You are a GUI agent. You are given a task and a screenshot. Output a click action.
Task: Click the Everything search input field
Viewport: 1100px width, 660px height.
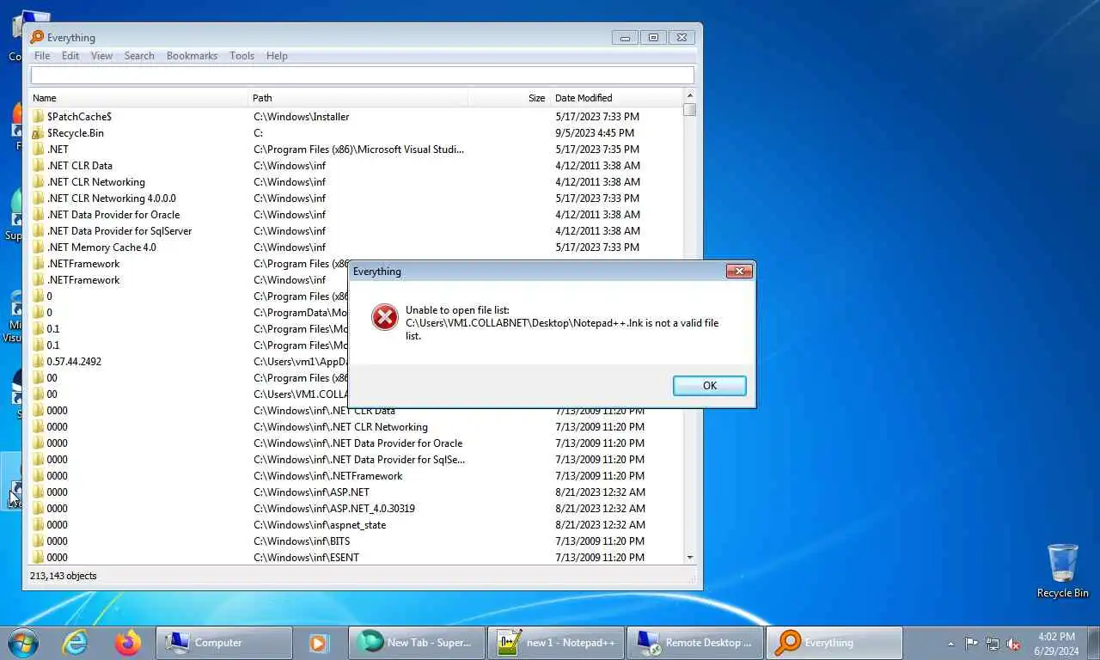point(362,75)
